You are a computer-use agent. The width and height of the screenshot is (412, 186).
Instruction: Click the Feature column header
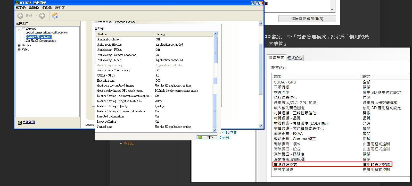[125, 34]
